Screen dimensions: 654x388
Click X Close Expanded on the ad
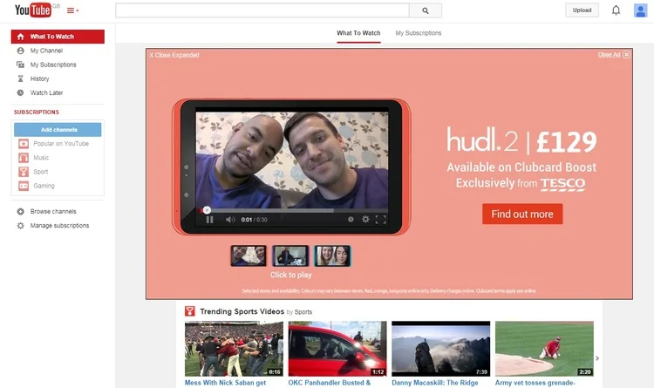pyautogui.click(x=174, y=55)
